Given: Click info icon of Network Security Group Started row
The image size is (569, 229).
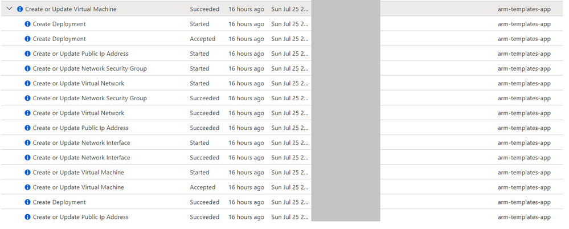Looking at the screenshot, I should [x=27, y=68].
